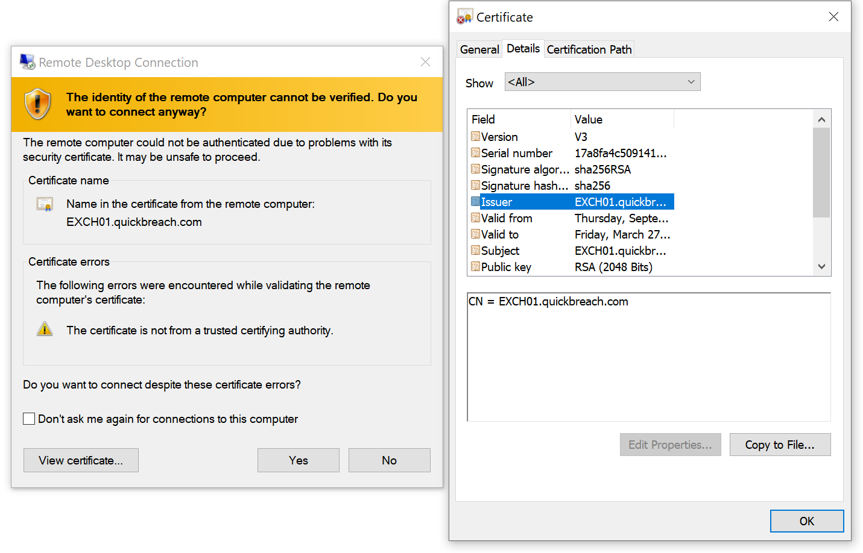Click the Issuer field icon
Screen dimensions: 863x553
point(475,202)
